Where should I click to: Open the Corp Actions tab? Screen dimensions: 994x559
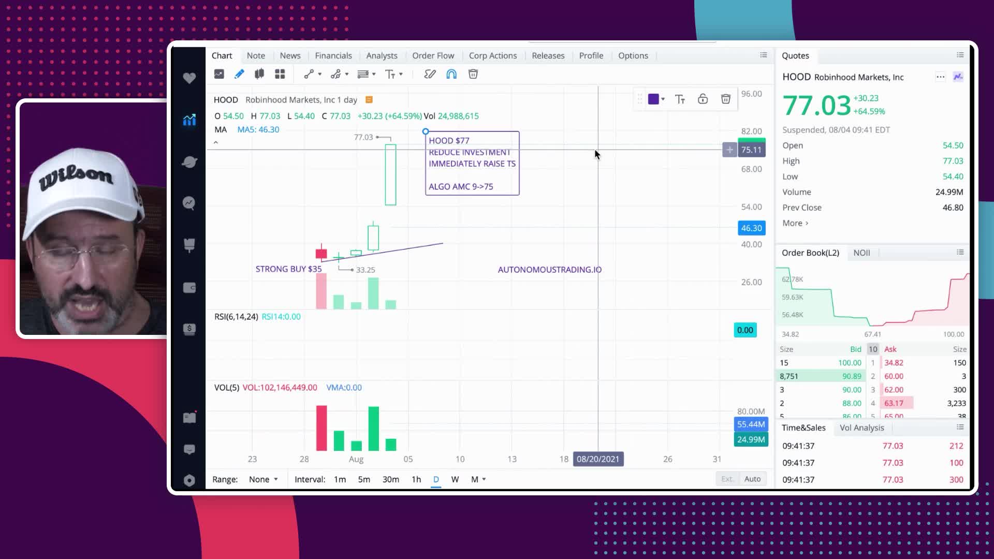(493, 55)
